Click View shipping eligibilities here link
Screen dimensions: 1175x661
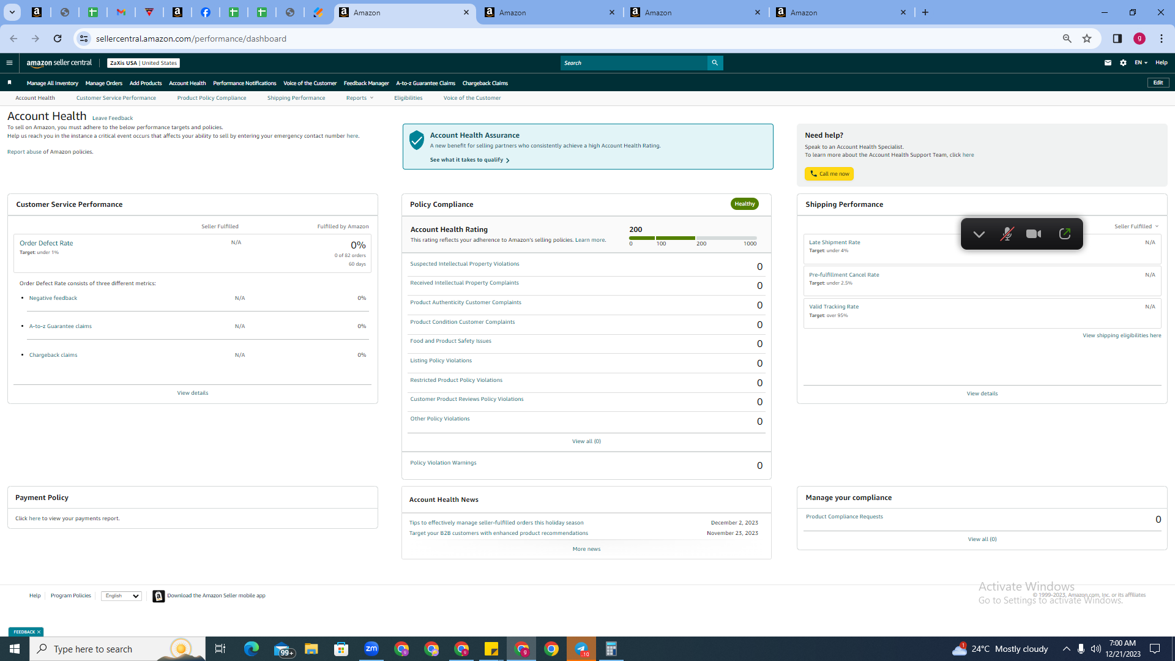1122,335
